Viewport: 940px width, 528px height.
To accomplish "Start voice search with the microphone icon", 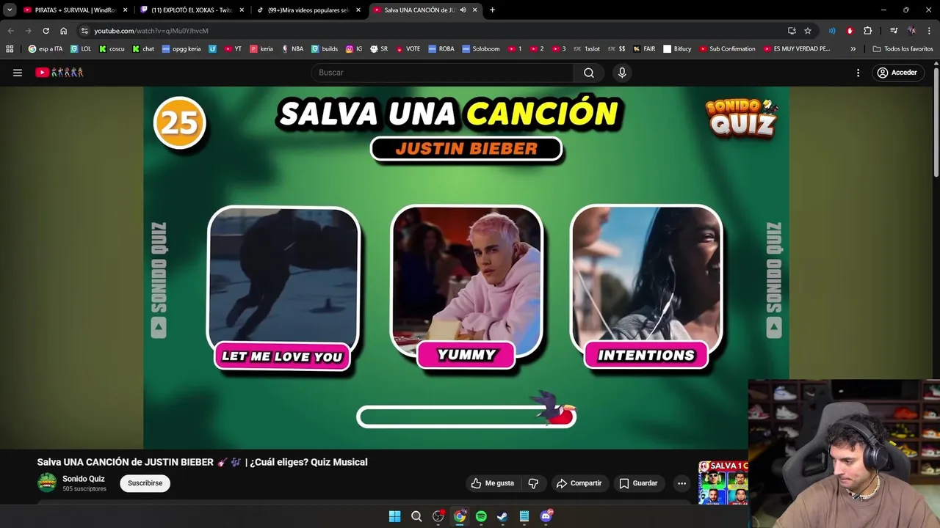I will (x=622, y=73).
